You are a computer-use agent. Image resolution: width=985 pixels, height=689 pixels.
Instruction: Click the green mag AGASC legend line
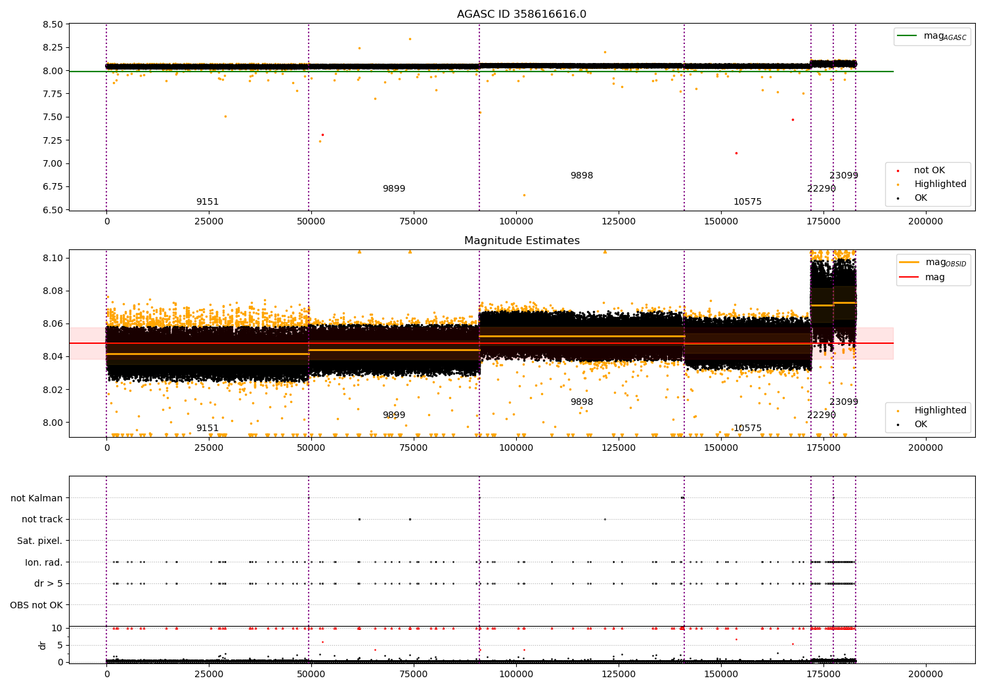point(908,36)
